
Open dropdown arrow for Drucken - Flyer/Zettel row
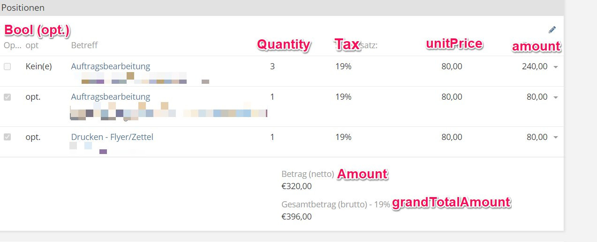(556, 138)
